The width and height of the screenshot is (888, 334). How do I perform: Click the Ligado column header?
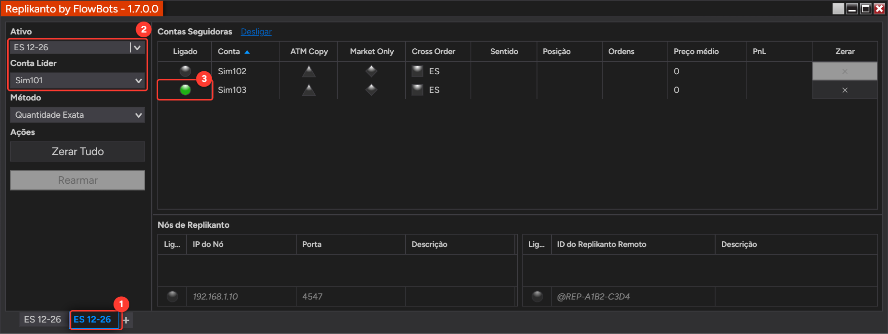[185, 51]
